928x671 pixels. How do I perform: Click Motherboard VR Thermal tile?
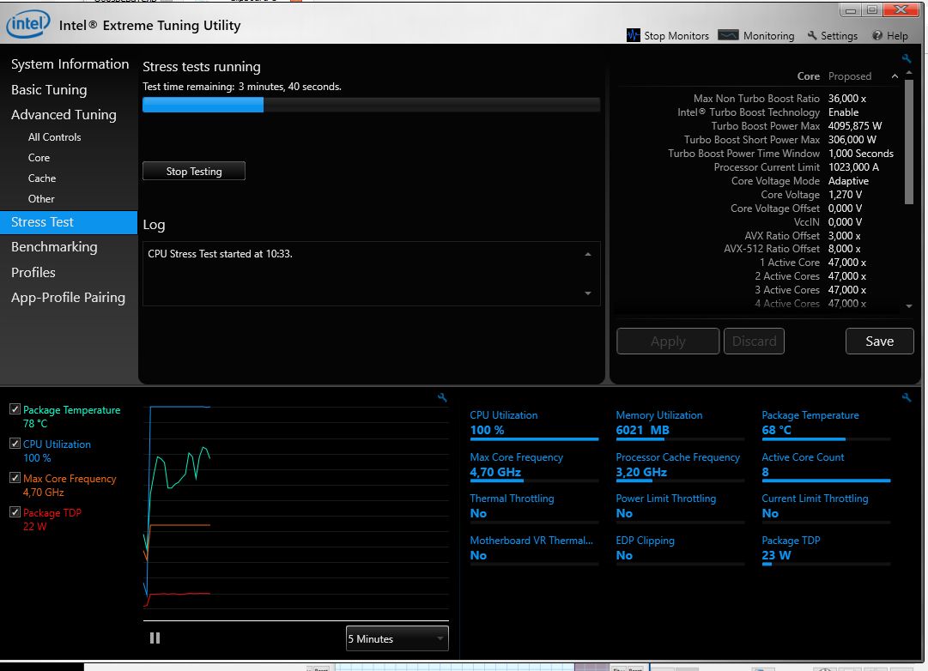(x=534, y=550)
